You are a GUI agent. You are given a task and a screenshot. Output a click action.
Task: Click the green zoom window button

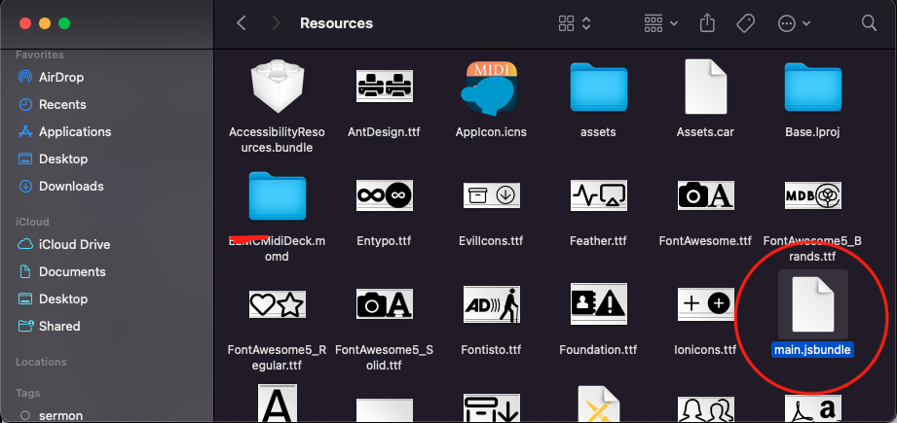[64, 23]
